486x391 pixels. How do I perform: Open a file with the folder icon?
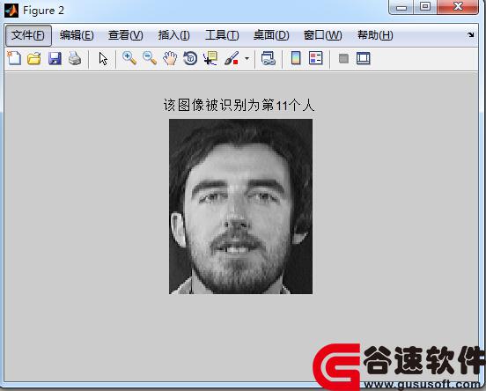coord(34,58)
